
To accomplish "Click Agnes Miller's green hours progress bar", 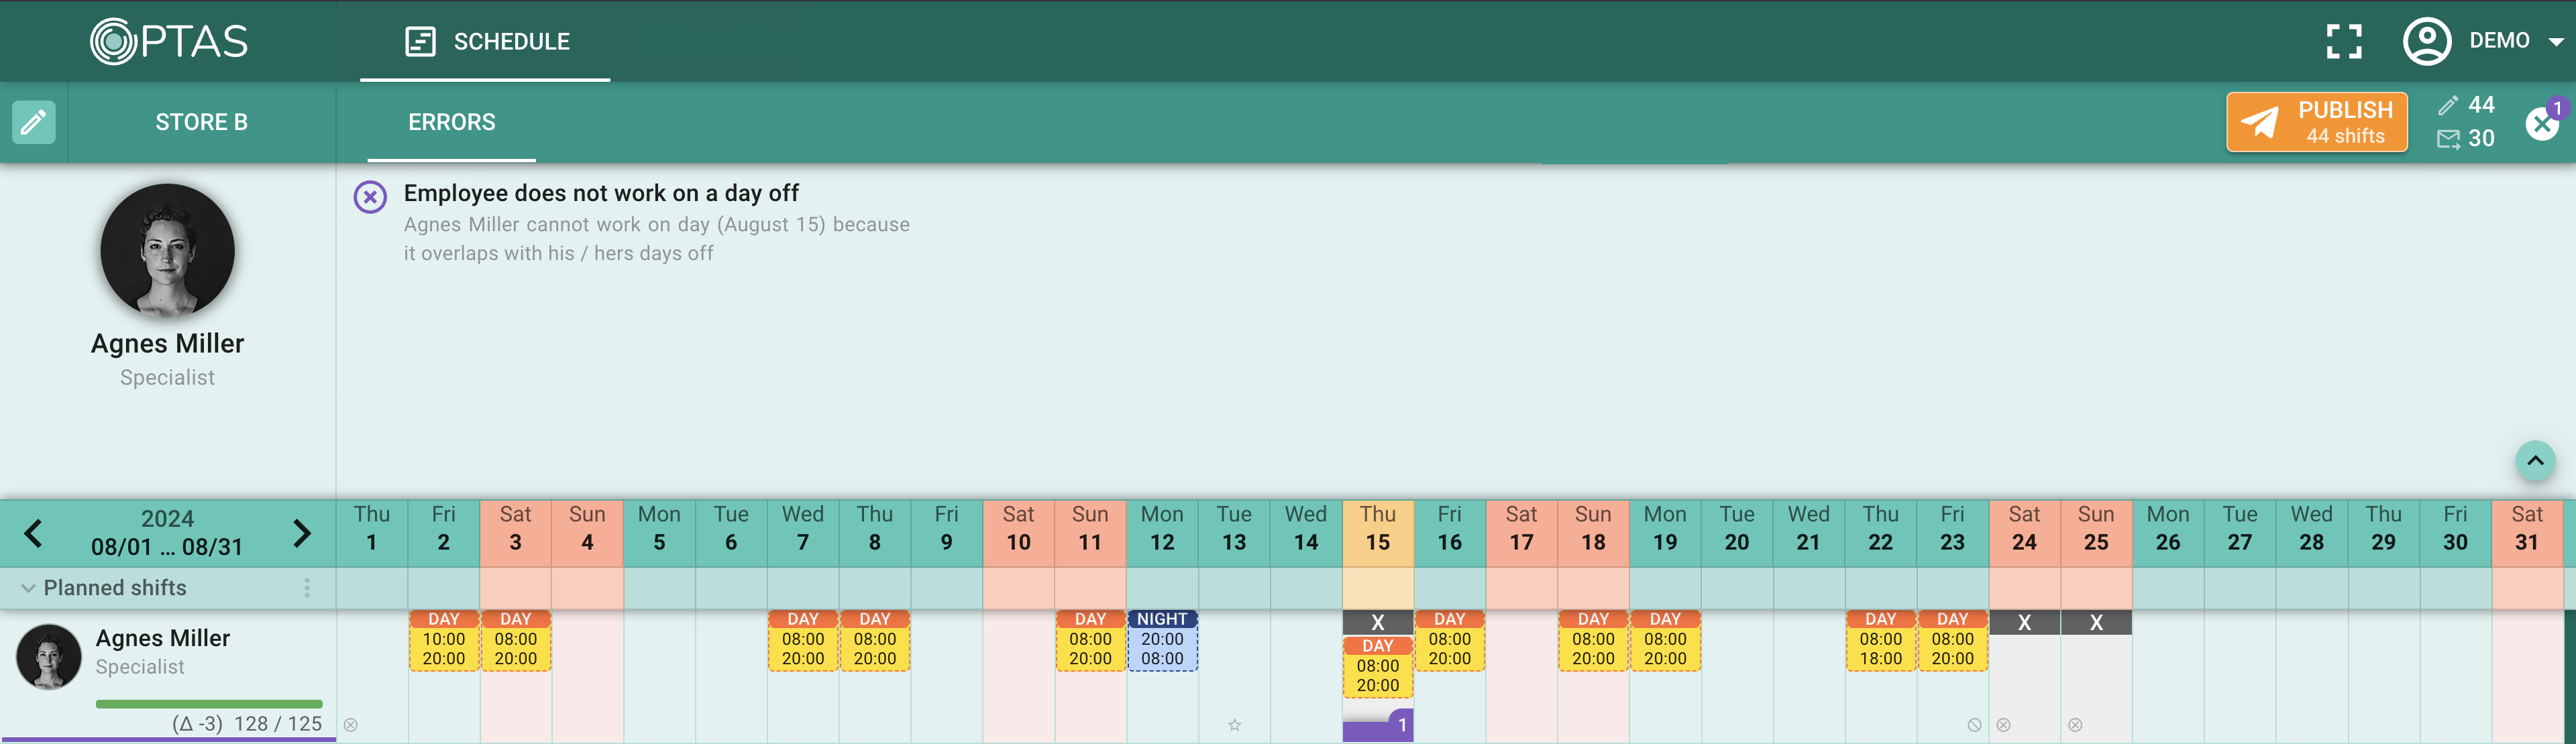I will click(x=209, y=704).
